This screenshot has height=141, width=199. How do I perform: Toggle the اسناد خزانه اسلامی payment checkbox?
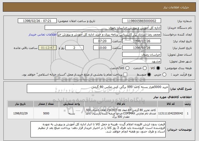pyautogui.click(x=125, y=75)
